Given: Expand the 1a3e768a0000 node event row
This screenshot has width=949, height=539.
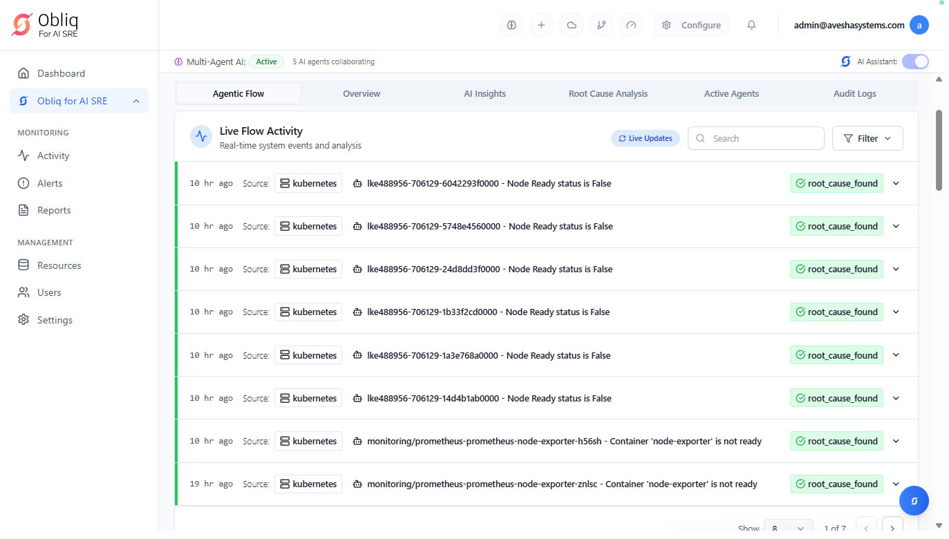Looking at the screenshot, I should (896, 355).
